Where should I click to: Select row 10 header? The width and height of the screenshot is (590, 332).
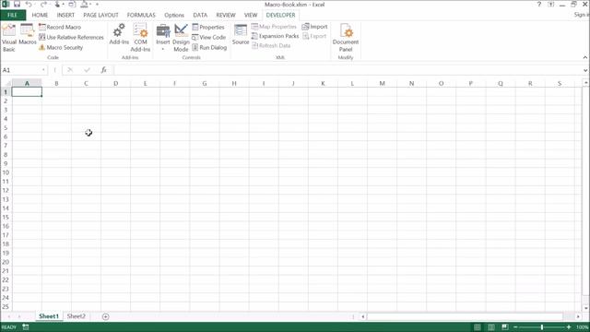coord(6,172)
